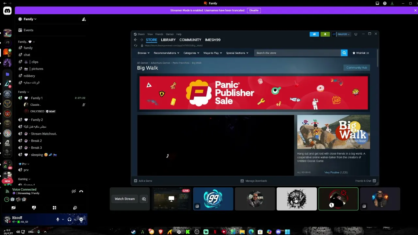The height and width of the screenshot is (235, 418).
Task: Open Discord user settings gear
Action: click(81, 219)
